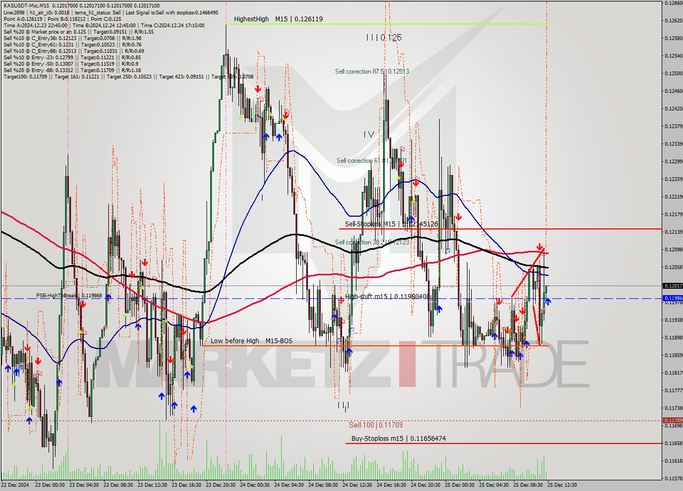Click the 25 Dec 12:30 time label
The width and height of the screenshot is (683, 491).
coord(562,485)
